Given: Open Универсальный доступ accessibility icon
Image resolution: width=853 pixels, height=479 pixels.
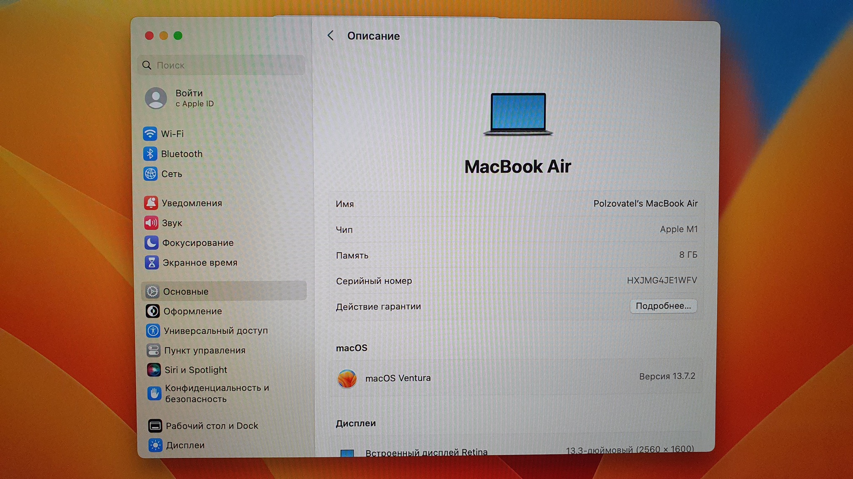Looking at the screenshot, I should click(153, 331).
